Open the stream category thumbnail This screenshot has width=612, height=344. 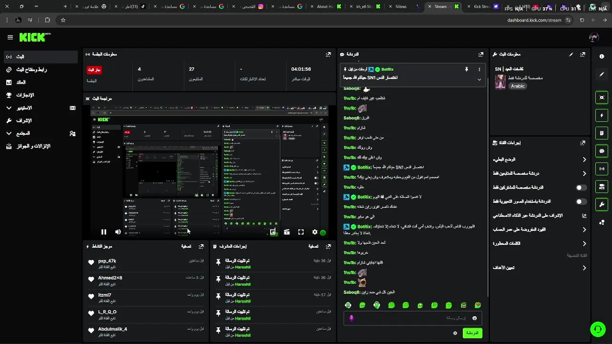pos(500,81)
